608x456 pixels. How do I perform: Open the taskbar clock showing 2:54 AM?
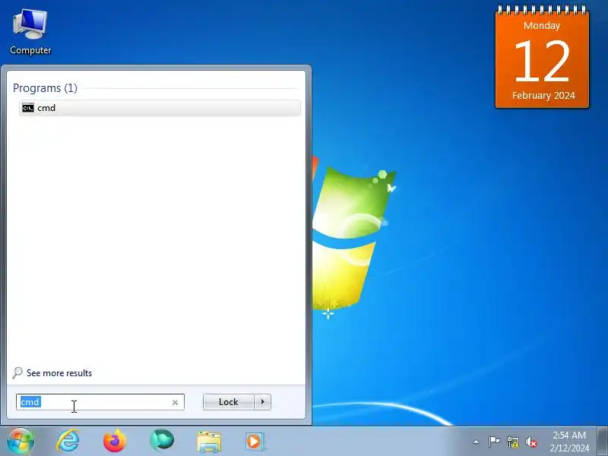click(x=568, y=442)
